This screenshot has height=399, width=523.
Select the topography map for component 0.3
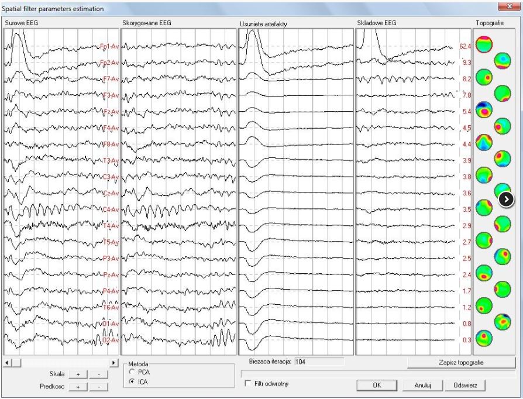[484, 339]
